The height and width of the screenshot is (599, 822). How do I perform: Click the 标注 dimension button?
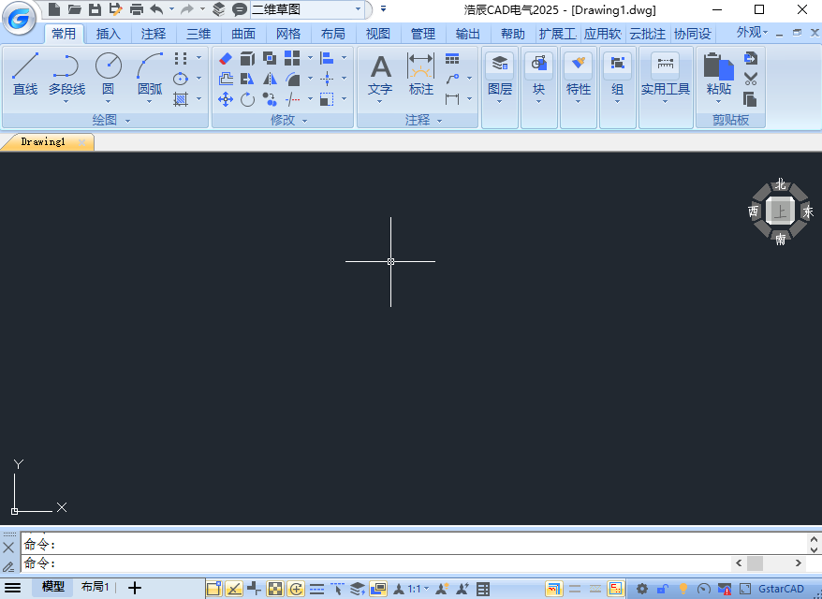click(x=421, y=74)
